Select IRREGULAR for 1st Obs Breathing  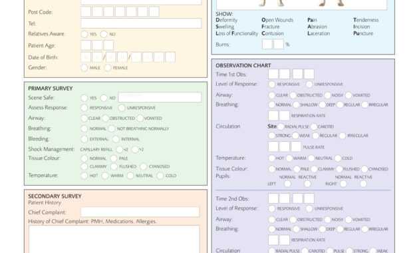coord(365,105)
